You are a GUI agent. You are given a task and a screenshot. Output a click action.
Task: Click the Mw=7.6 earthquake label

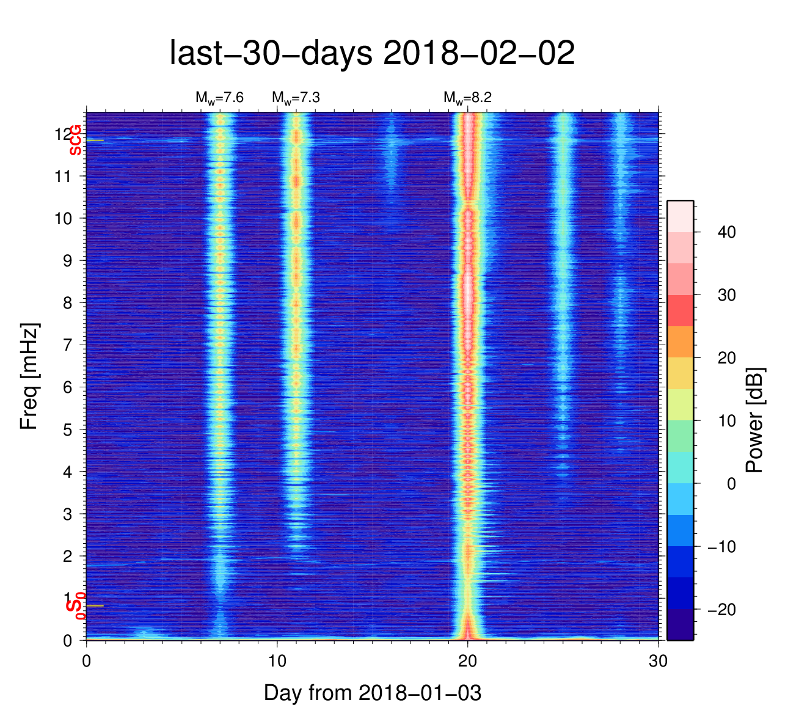pos(219,98)
